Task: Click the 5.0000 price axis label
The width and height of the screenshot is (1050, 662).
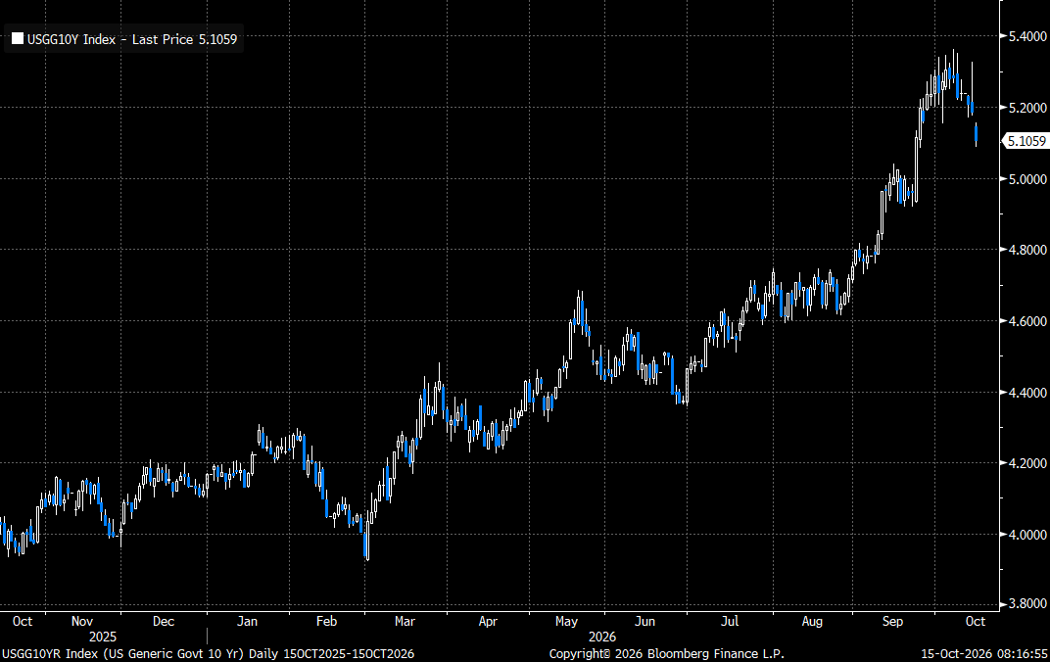Action: click(1027, 179)
